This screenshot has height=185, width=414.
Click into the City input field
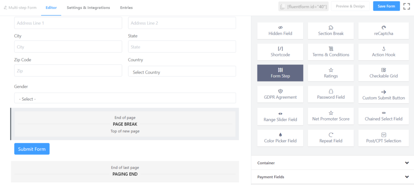68,47
